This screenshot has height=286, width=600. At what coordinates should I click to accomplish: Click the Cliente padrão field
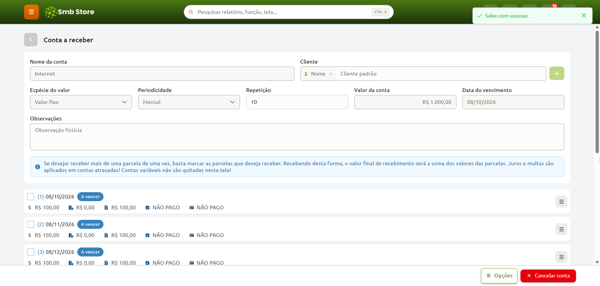click(441, 74)
